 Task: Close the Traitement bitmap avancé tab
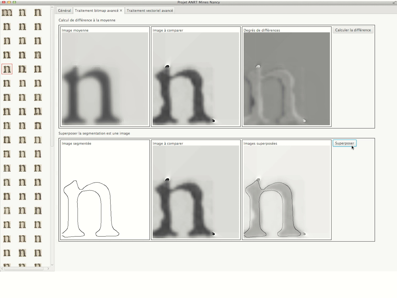tap(121, 10)
